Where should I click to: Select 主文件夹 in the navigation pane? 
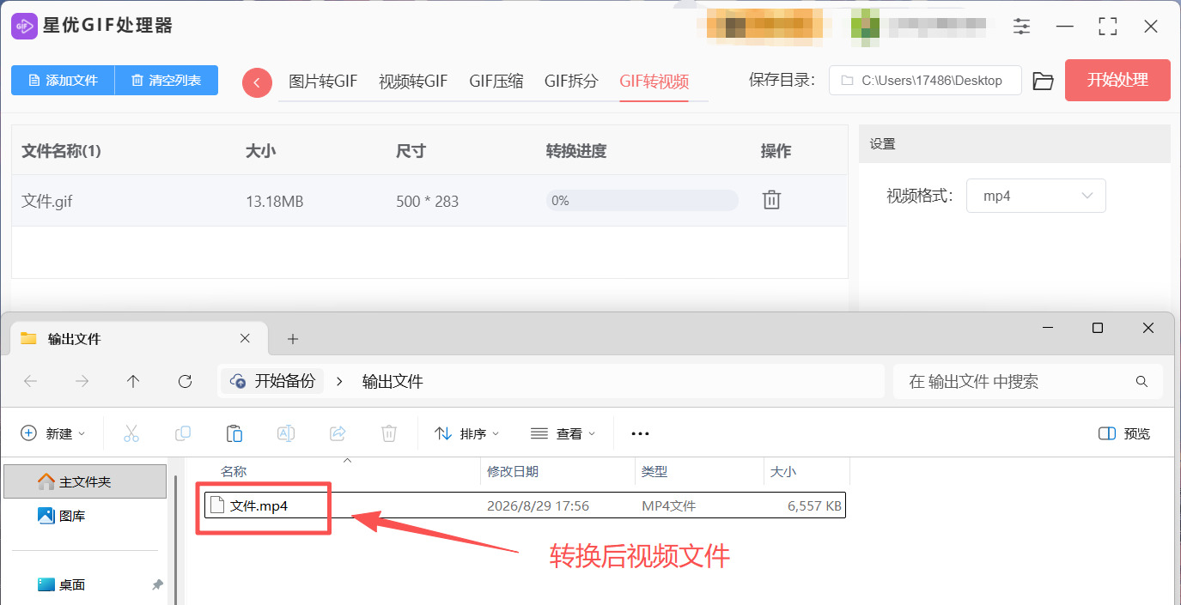coord(85,481)
